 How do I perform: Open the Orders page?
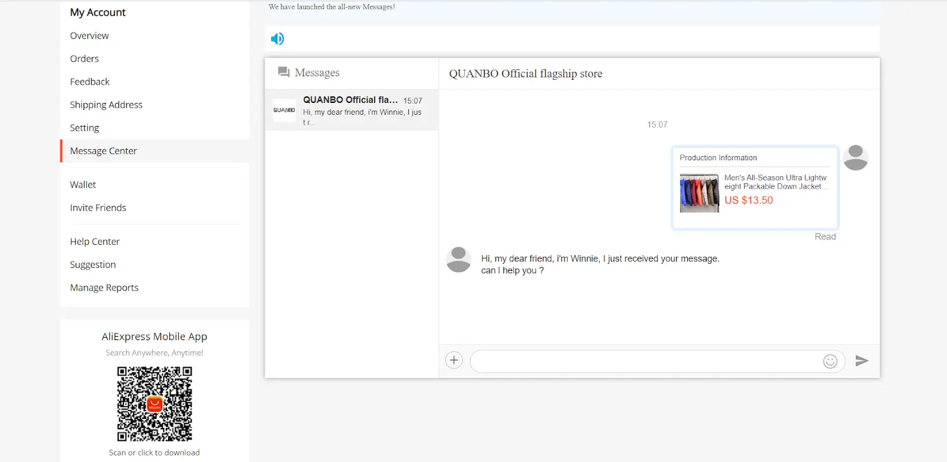pyautogui.click(x=85, y=59)
